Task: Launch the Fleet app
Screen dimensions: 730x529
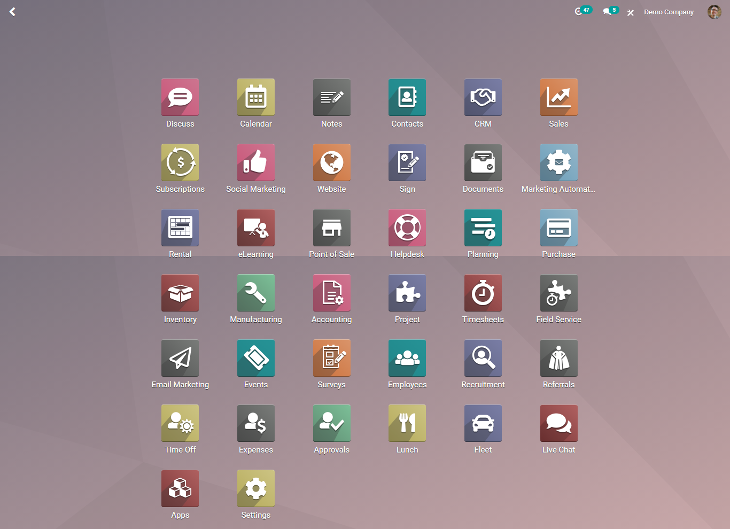Action: (483, 423)
